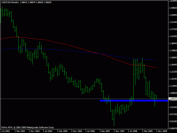Click price axis label 1.13945
This screenshot has height=133, width=177.
(x=173, y=86)
